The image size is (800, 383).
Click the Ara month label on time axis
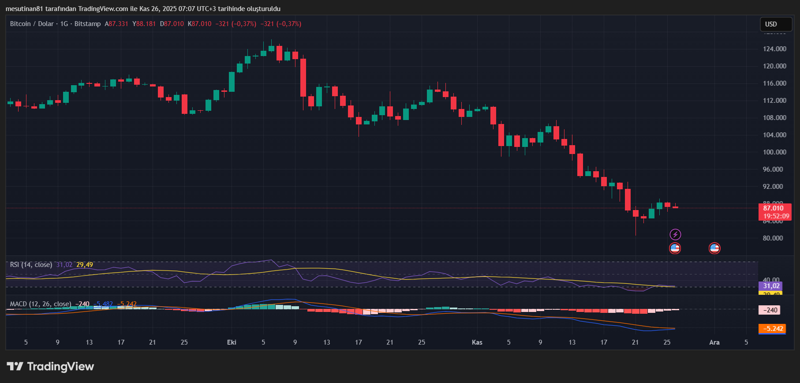click(x=714, y=342)
